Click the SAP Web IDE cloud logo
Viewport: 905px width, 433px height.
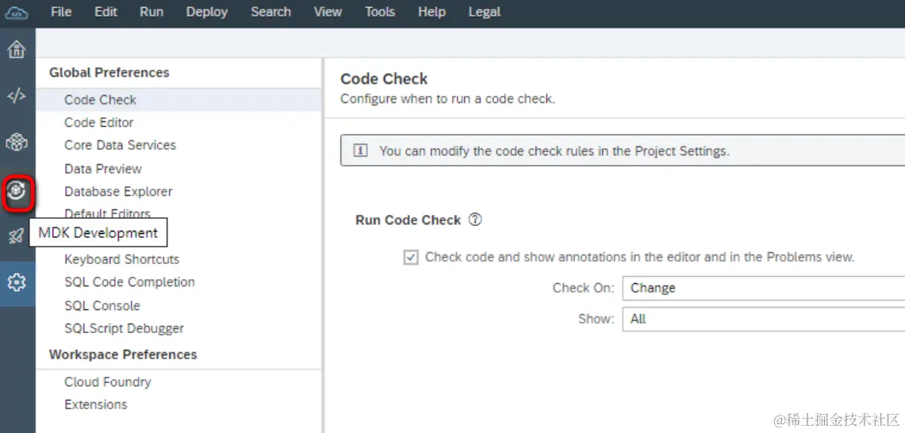(x=17, y=13)
